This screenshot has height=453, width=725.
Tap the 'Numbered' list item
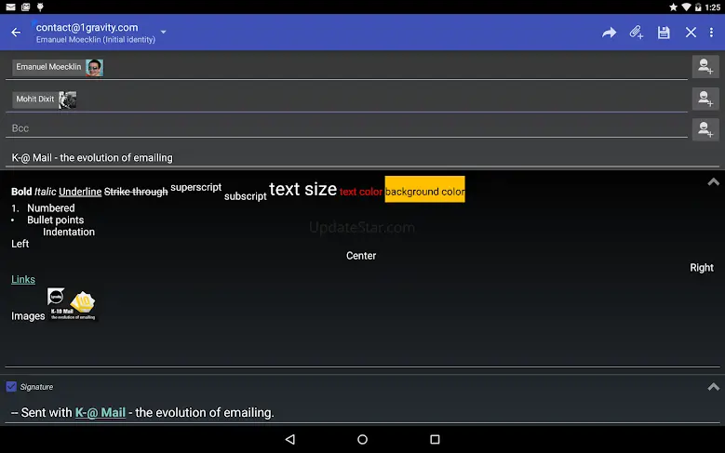(51, 208)
